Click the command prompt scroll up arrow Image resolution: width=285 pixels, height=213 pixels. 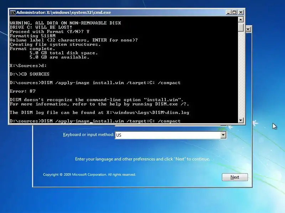241,20
